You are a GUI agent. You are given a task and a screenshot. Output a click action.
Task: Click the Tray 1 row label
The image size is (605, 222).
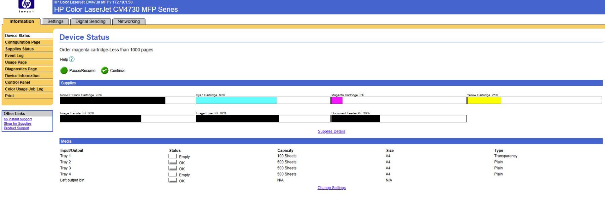click(66, 156)
